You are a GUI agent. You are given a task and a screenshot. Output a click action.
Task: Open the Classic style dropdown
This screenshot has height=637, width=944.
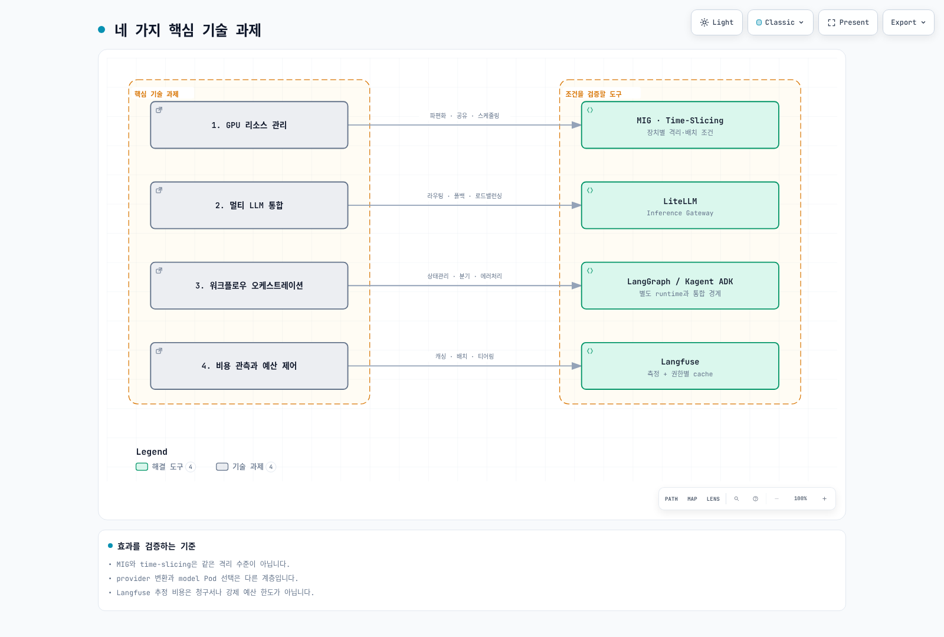780,22
